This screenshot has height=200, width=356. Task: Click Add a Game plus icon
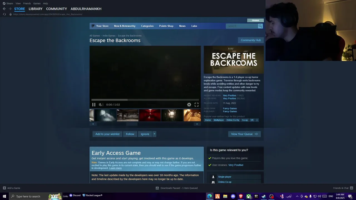[x=4, y=188]
